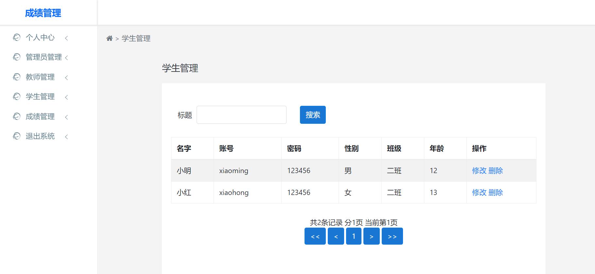Viewport: 595px width, 274px height.
Task: Click the icon beside 退出系统
Action: 17,136
